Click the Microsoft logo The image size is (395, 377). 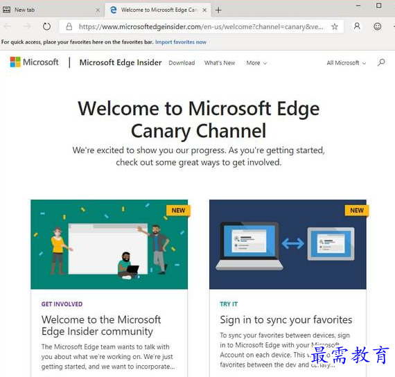34,62
